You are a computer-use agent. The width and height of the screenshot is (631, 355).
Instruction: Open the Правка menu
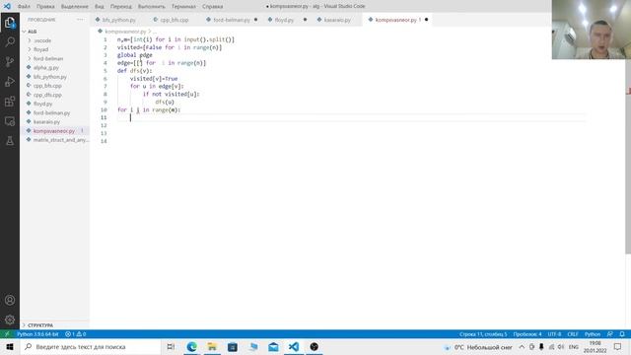pos(45,7)
